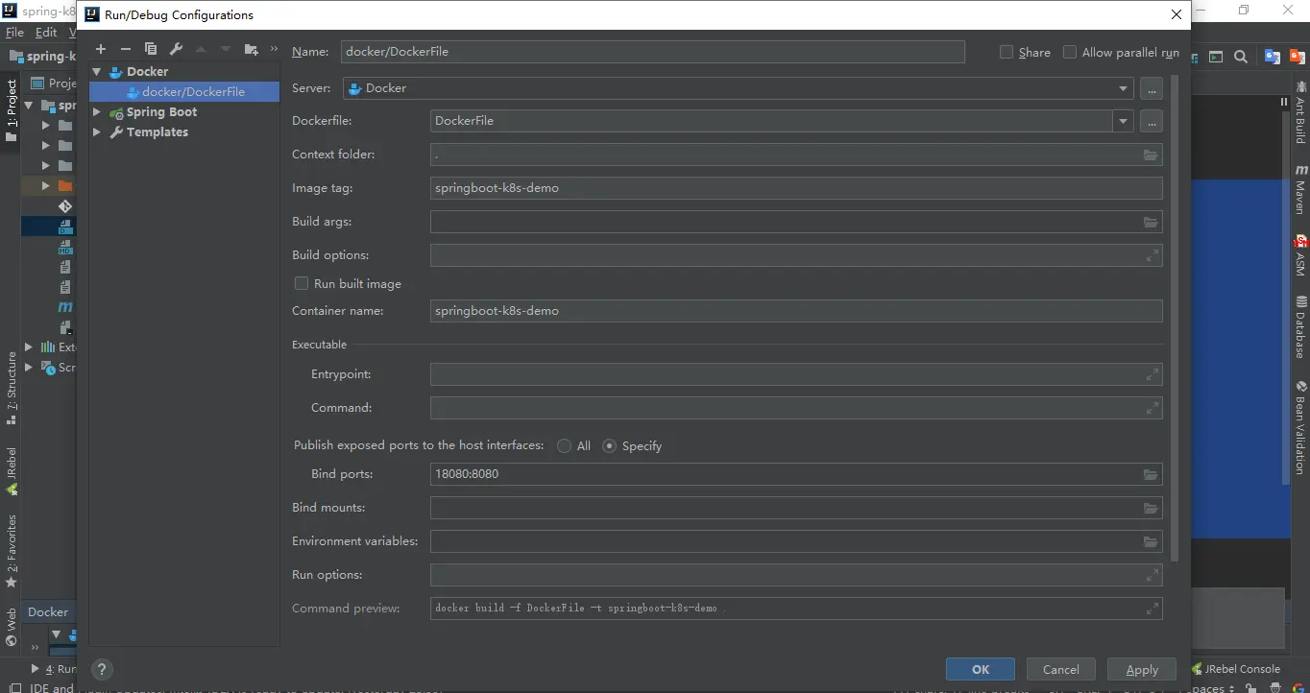Browse for the Context folder
The width and height of the screenshot is (1310, 693).
point(1151,155)
